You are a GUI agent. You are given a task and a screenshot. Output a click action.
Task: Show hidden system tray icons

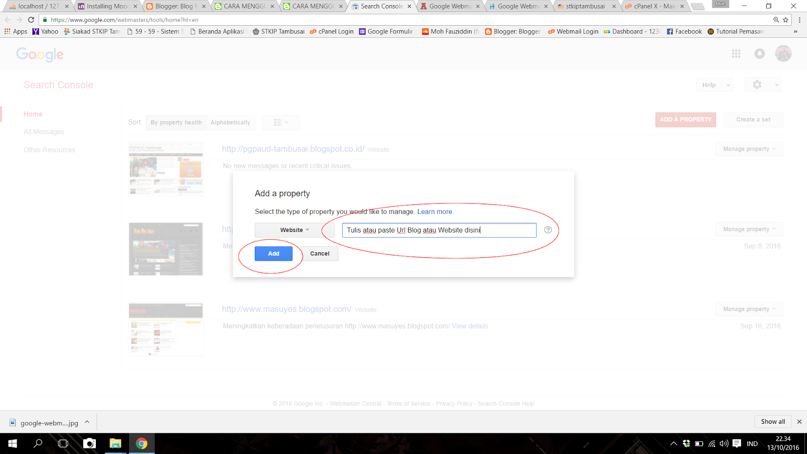point(673,443)
